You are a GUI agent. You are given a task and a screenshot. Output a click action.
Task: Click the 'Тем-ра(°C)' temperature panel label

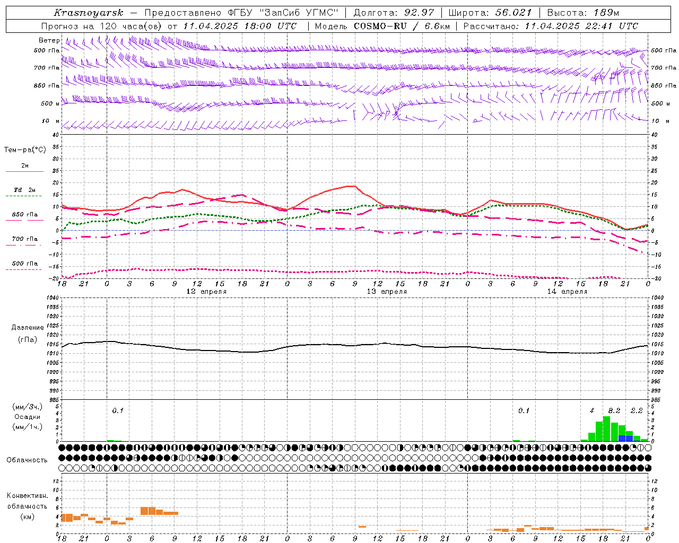point(25,150)
